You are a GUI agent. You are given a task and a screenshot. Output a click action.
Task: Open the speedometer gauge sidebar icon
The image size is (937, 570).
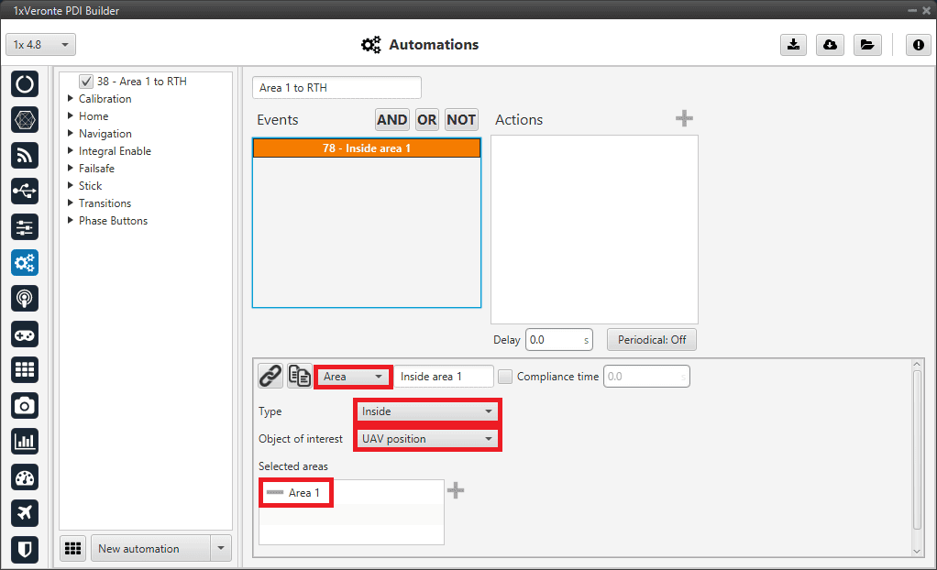pos(25,477)
